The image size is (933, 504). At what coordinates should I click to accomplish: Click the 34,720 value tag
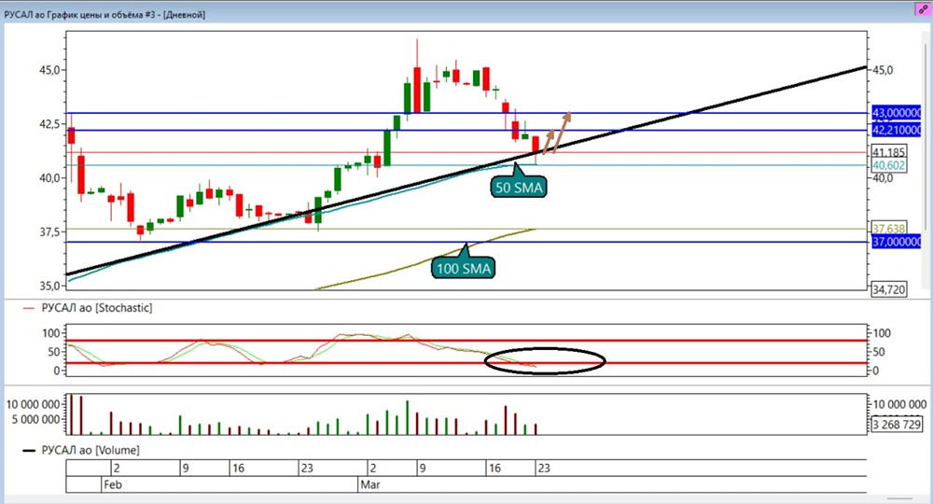tap(889, 289)
